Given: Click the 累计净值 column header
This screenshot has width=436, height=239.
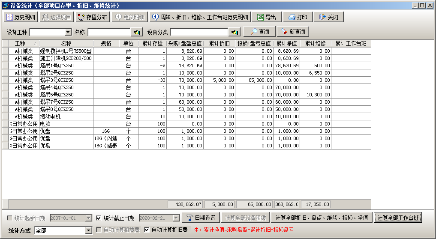Looking at the screenshot, I should (287, 43).
